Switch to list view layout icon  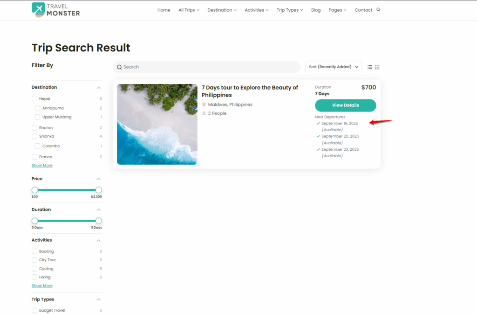(370, 67)
